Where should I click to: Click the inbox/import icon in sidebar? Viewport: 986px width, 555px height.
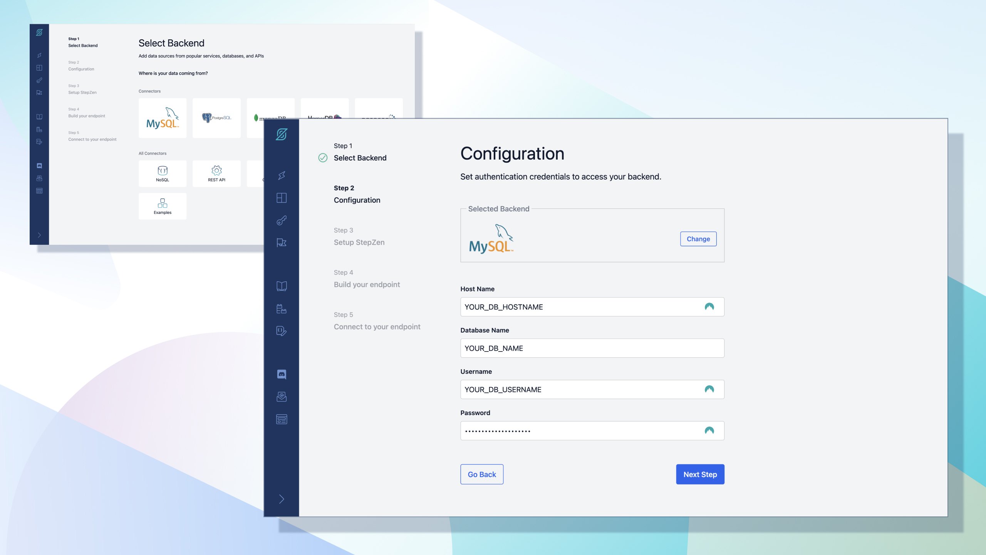pos(281,397)
